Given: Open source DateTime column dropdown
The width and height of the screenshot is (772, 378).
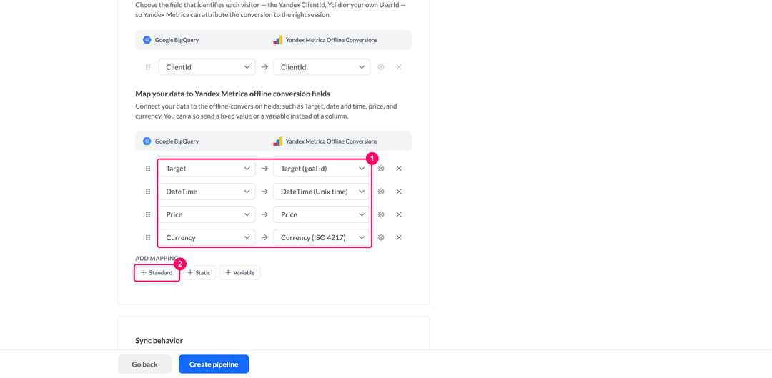Looking at the screenshot, I should 207,192.
